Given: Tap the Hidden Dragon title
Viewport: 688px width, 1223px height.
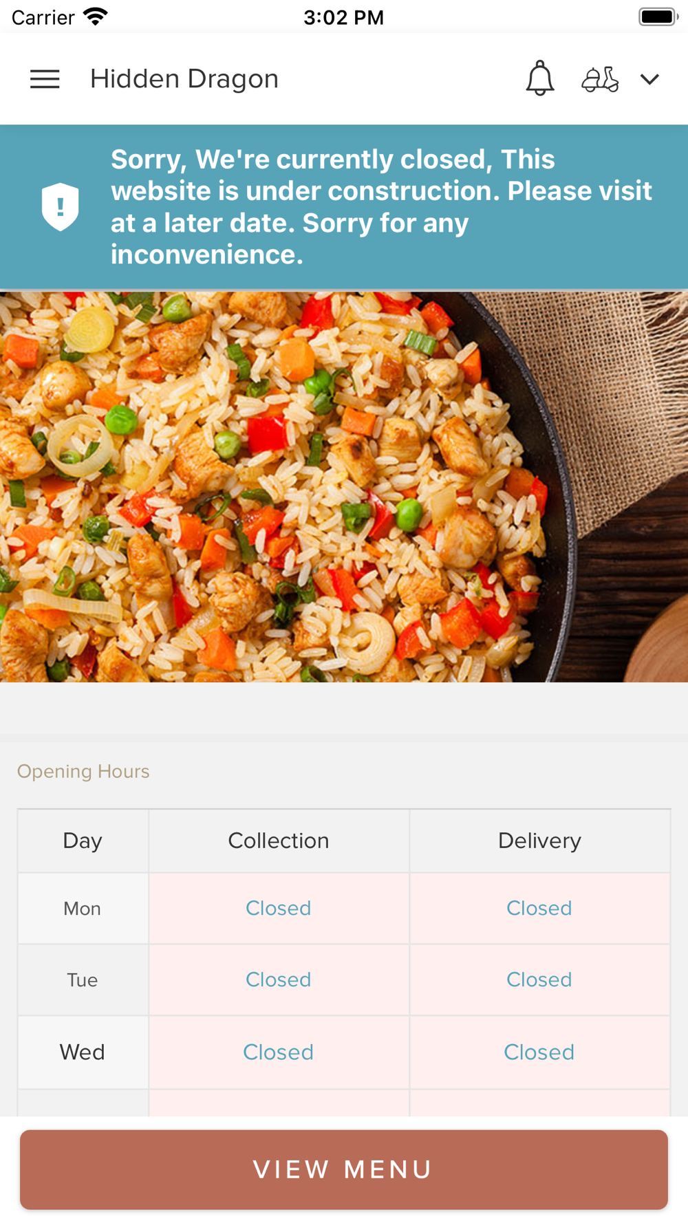Looking at the screenshot, I should (184, 78).
